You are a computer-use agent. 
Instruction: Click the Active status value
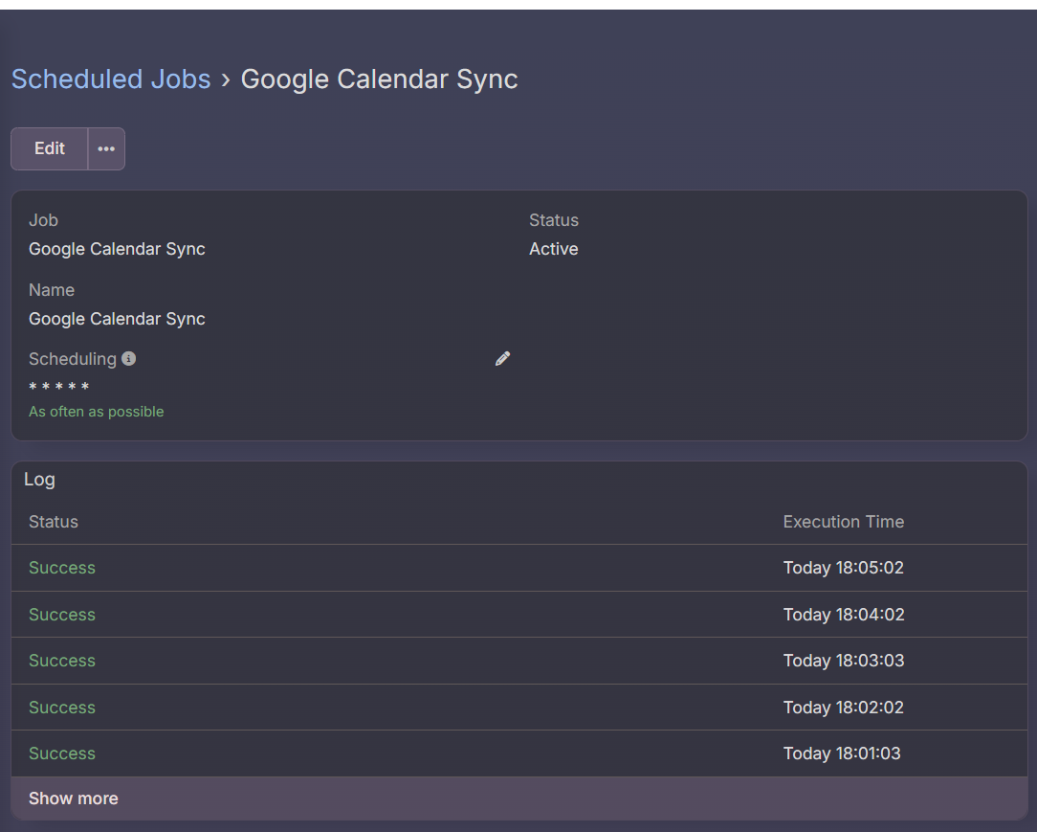[x=554, y=249]
